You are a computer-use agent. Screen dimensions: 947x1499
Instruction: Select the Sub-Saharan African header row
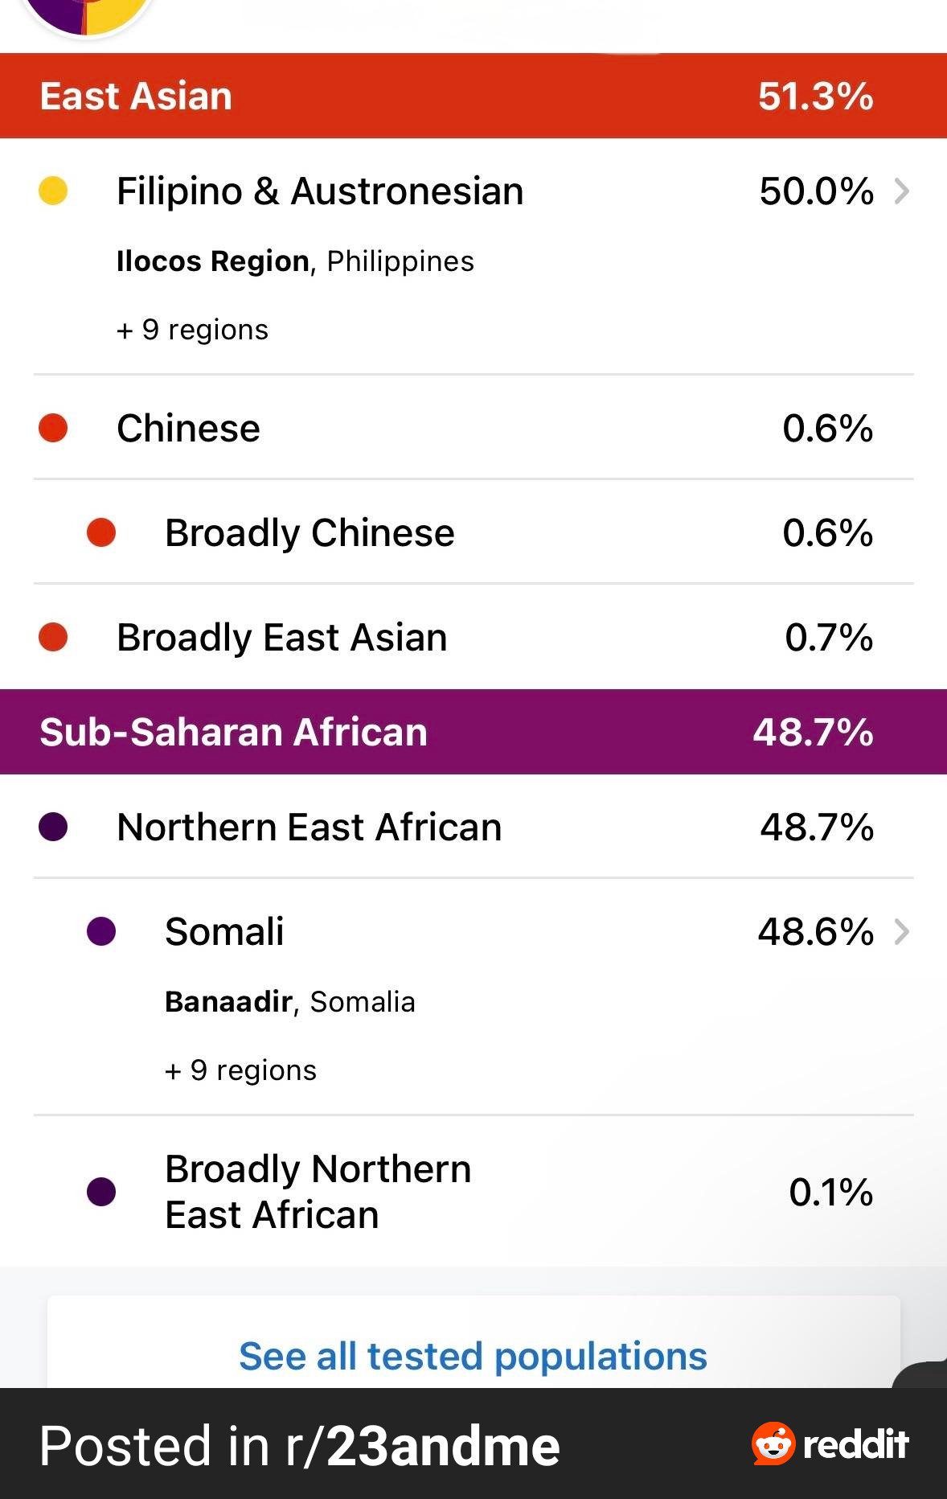(473, 732)
